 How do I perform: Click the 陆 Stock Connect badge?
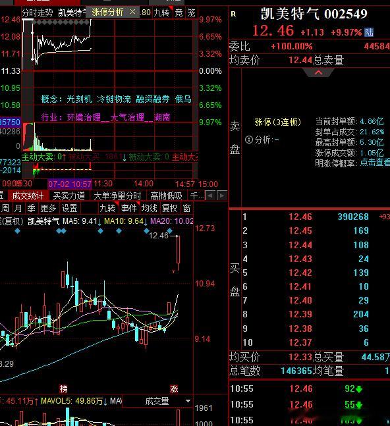pos(369,32)
